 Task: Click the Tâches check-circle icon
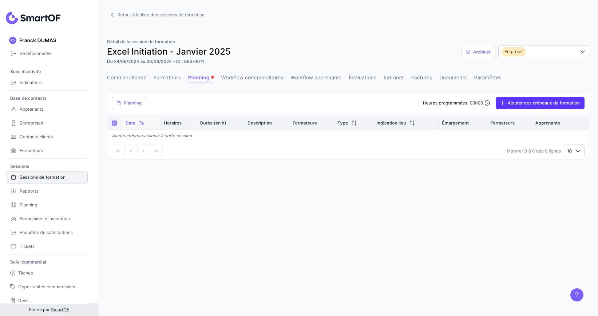tap(13, 273)
